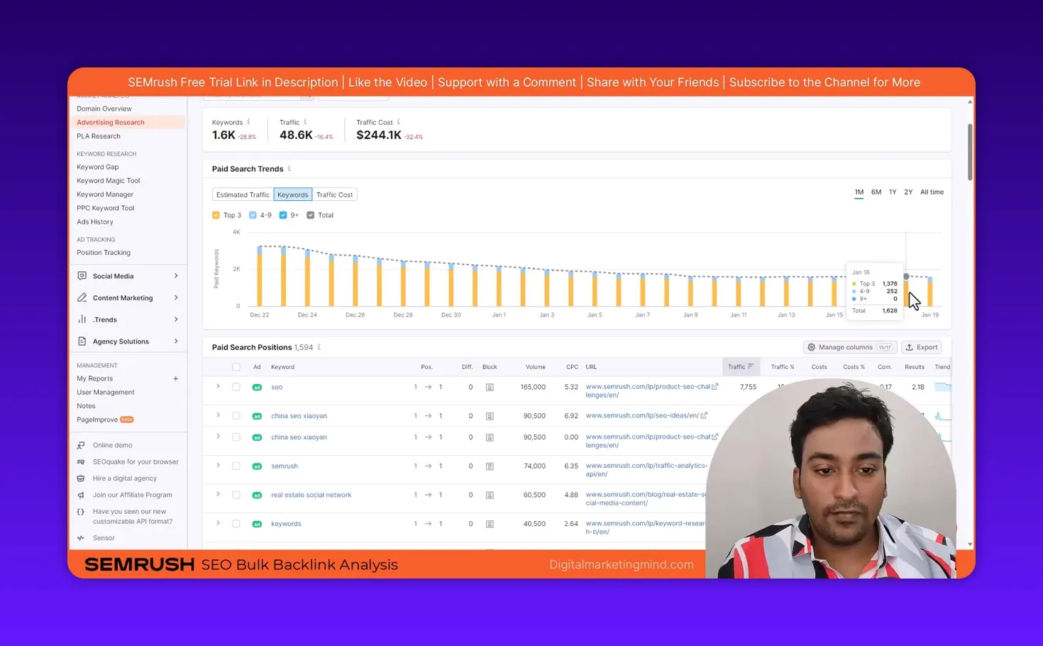1043x646 pixels.
Task: Uncheck the Top 3 keywords filter
Action: coord(216,214)
